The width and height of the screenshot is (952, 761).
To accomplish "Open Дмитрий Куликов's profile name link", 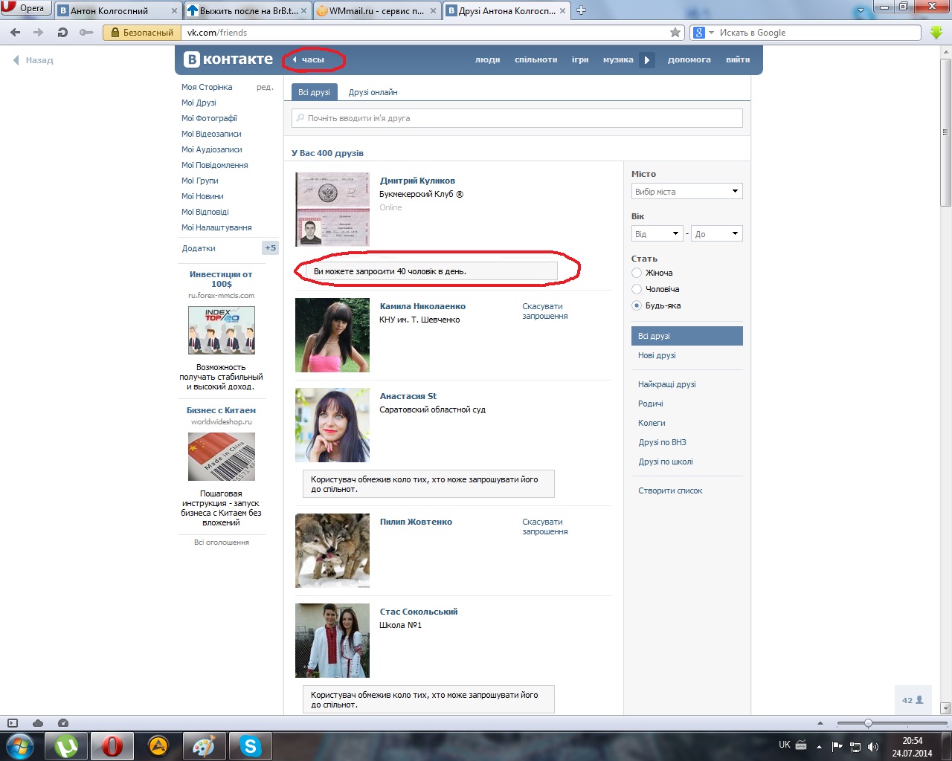I will [x=417, y=181].
